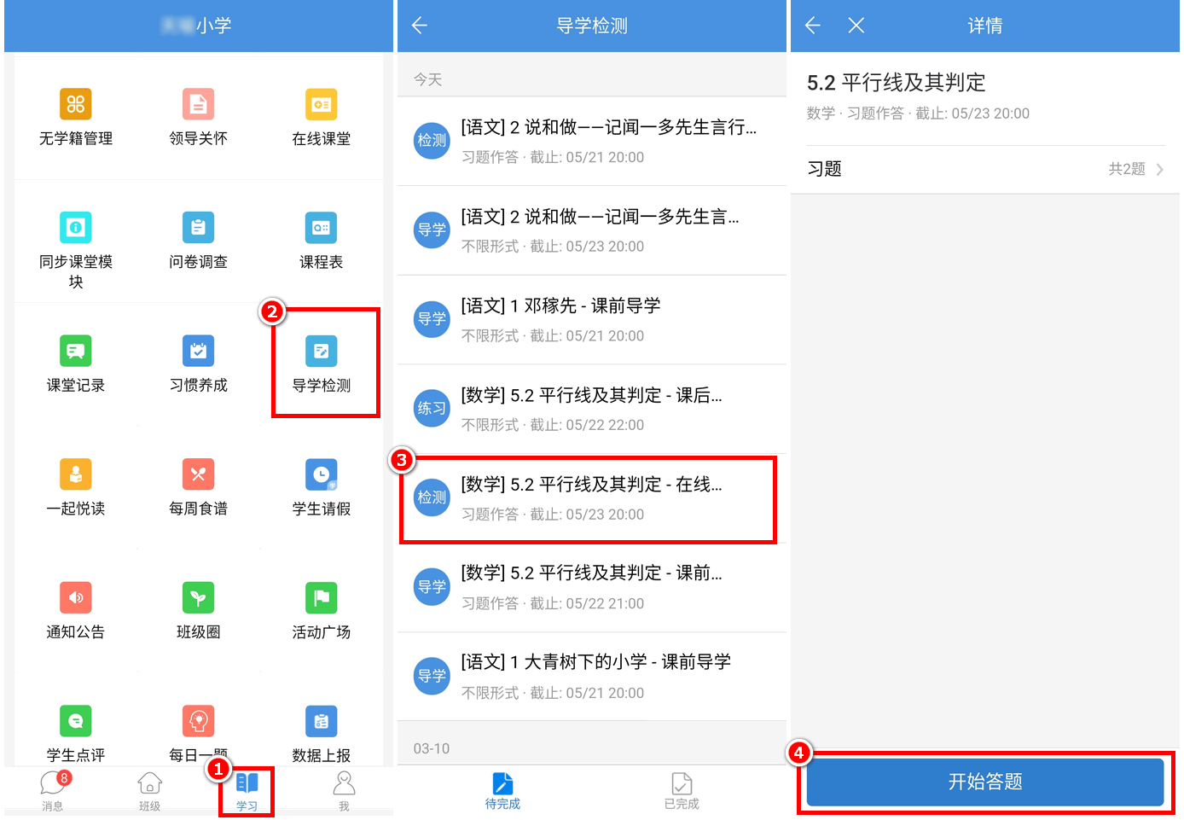Open the 学生请假 leave request icon

point(321,475)
